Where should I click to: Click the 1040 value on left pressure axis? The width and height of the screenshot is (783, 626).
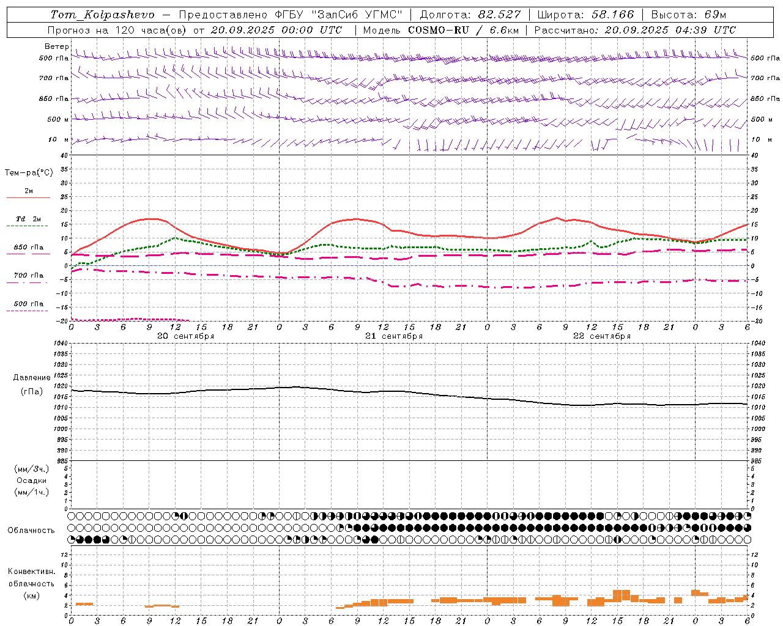(x=61, y=344)
